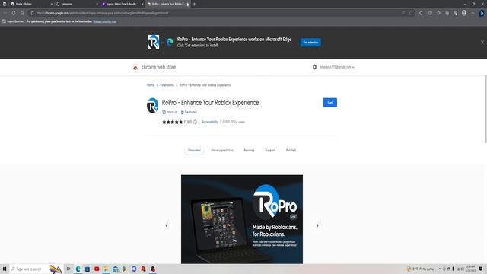Open the tab actions menu icon

coord(5,4)
